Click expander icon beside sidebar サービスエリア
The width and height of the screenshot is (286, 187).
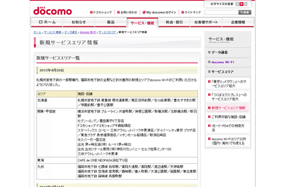pos(210,72)
